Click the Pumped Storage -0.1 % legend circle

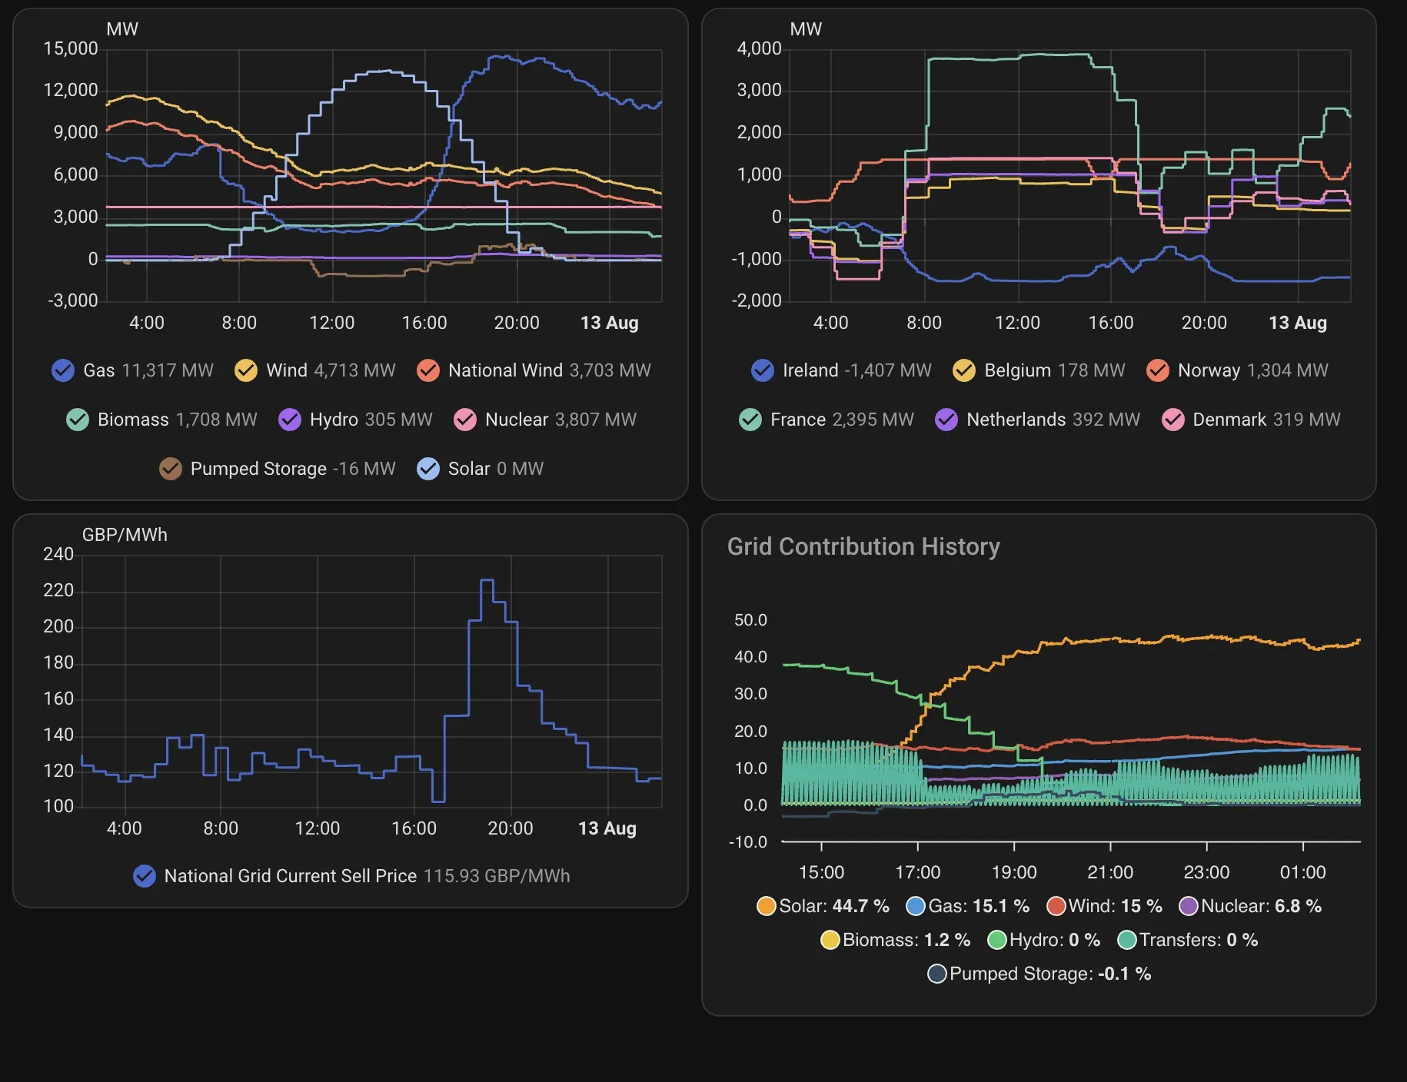(937, 974)
